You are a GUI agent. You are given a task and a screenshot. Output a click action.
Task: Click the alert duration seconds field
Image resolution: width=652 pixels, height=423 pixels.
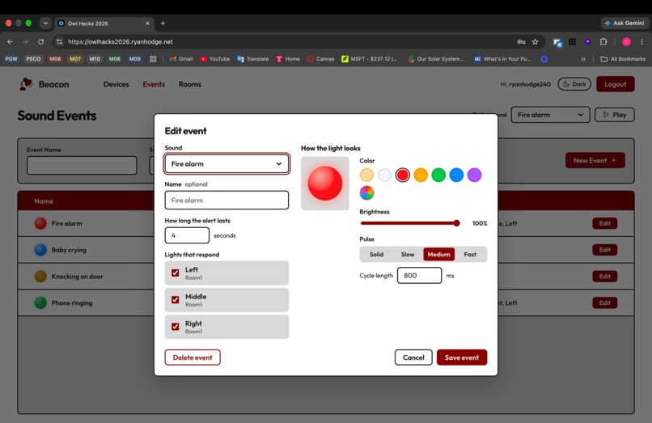(187, 235)
